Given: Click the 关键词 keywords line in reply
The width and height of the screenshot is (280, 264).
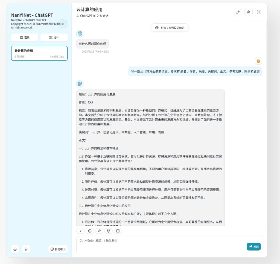Looking at the screenshot, I should (x=121, y=132).
